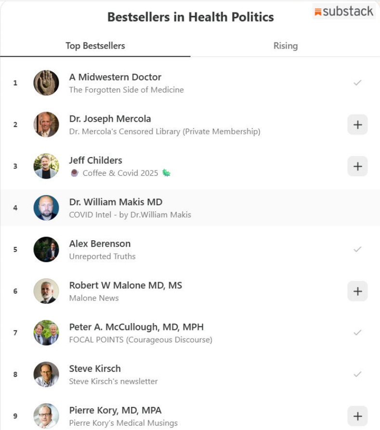Open Coffee & Covid 2025 publication
Screen dimensions: 380x430
120,173
